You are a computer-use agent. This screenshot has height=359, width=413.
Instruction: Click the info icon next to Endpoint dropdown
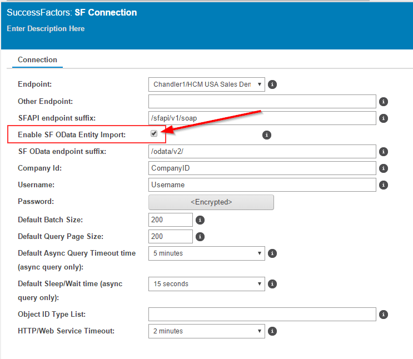click(272, 84)
